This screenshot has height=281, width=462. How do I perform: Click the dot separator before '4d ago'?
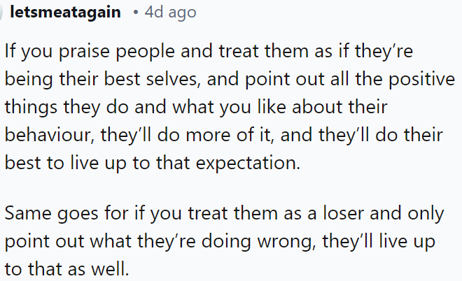pos(134,13)
